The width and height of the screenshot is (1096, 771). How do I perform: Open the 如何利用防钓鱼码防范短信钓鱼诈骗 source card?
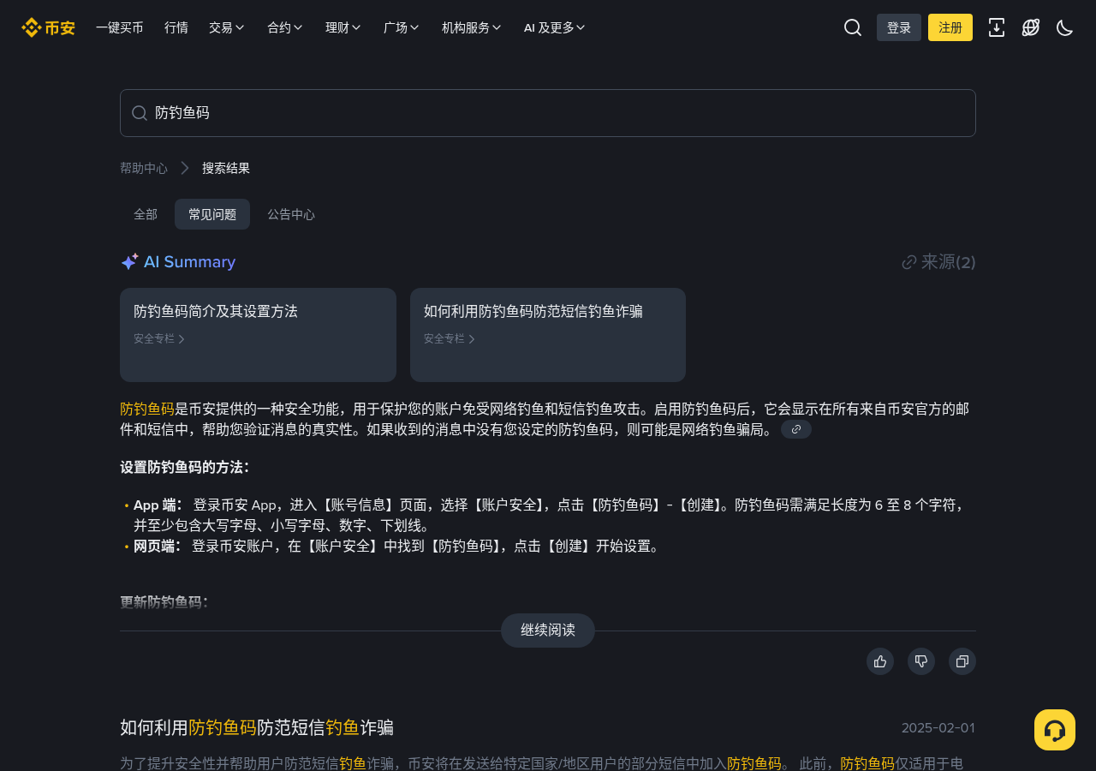point(548,335)
